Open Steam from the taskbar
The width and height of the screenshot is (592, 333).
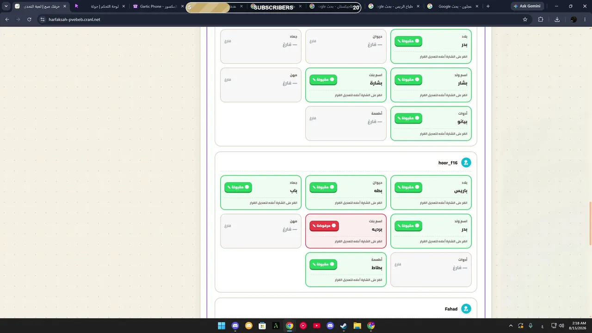click(x=344, y=326)
